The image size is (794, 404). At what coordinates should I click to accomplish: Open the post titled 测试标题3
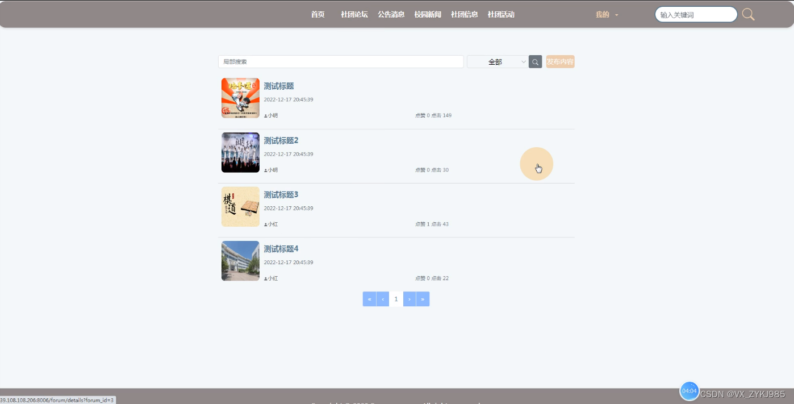pyautogui.click(x=281, y=195)
